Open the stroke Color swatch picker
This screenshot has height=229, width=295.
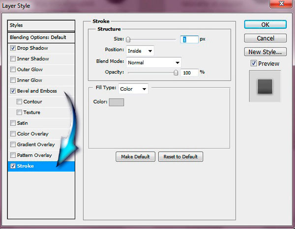117,102
